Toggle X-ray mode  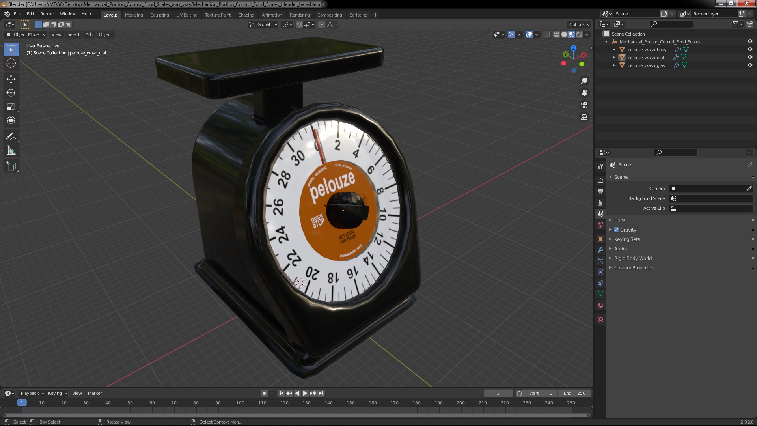tap(546, 35)
